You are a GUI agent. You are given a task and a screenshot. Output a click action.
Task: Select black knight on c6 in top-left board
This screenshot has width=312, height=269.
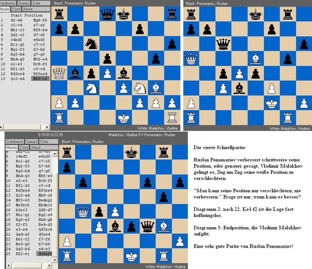coord(91,44)
